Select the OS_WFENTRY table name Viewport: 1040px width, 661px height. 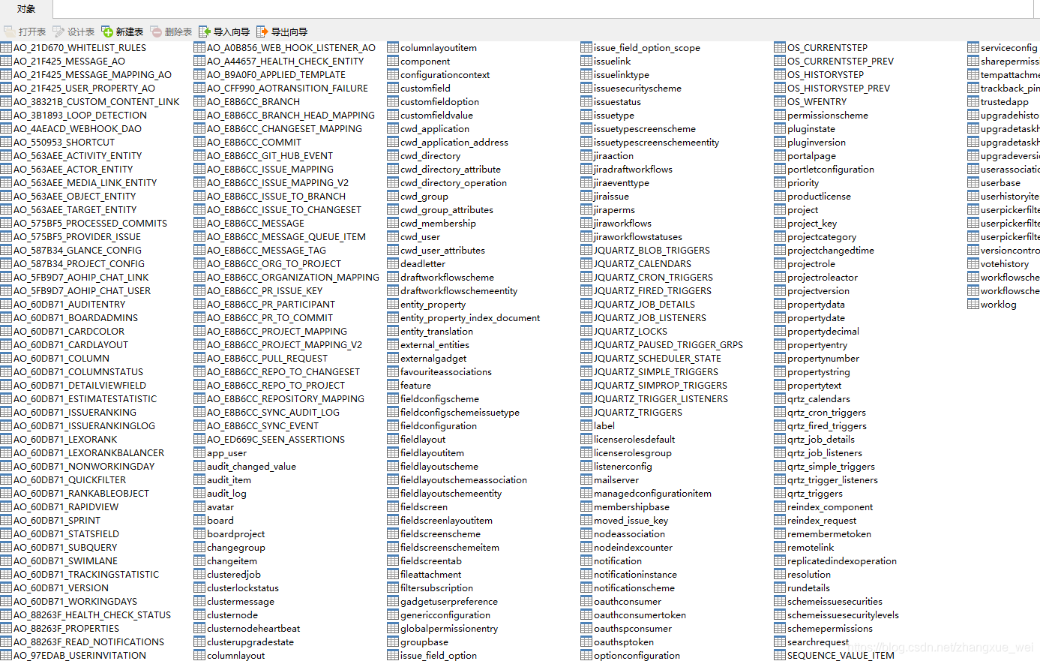(817, 101)
